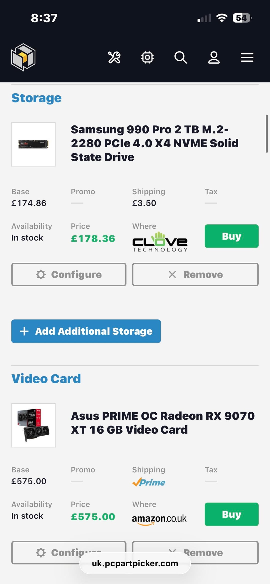Click the page scrollbar handle
This screenshot has width=270, height=584.
267,134
